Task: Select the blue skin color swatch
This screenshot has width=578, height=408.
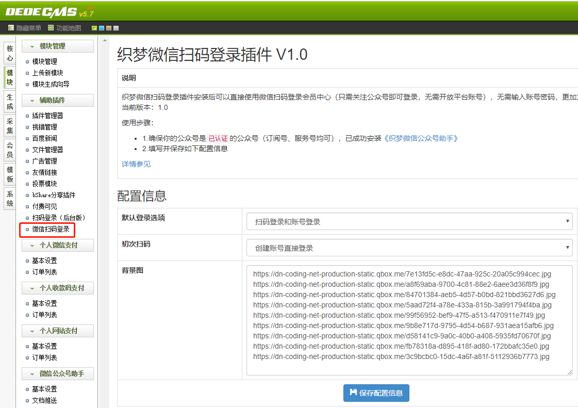Action: (x=102, y=28)
